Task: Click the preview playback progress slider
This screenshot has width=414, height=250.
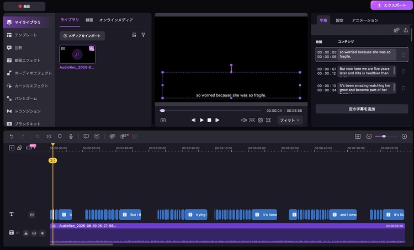Action: point(210,111)
